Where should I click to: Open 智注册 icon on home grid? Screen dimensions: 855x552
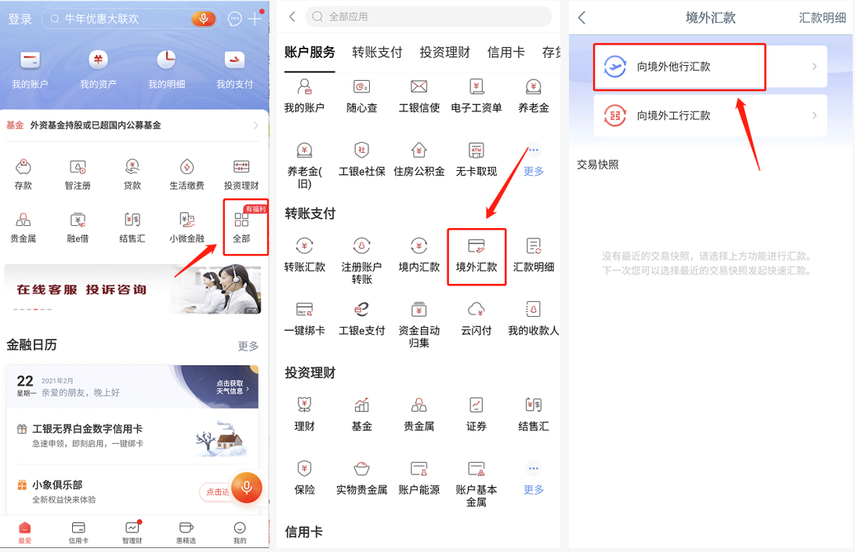pos(78,166)
